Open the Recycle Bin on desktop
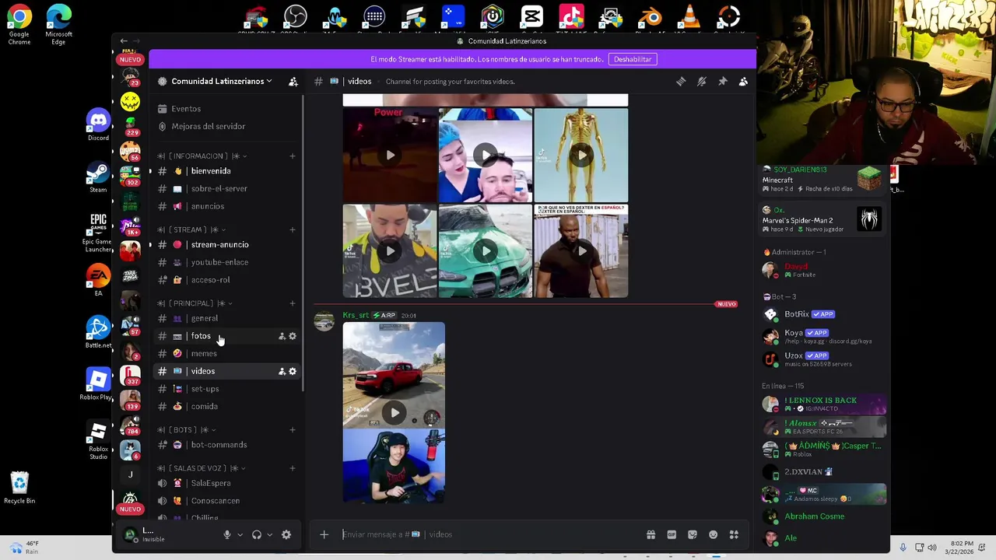This screenshot has width=996, height=560. tap(19, 488)
